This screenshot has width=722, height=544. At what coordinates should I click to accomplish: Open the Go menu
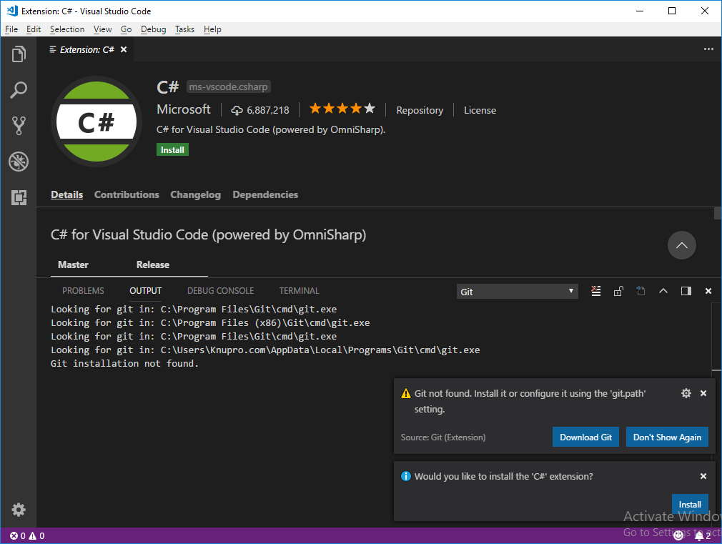tap(126, 29)
